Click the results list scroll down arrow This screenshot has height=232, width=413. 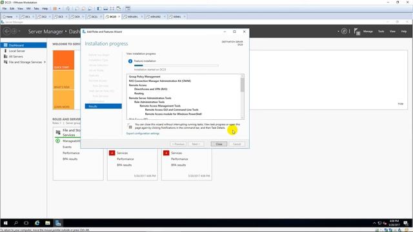(x=243, y=117)
